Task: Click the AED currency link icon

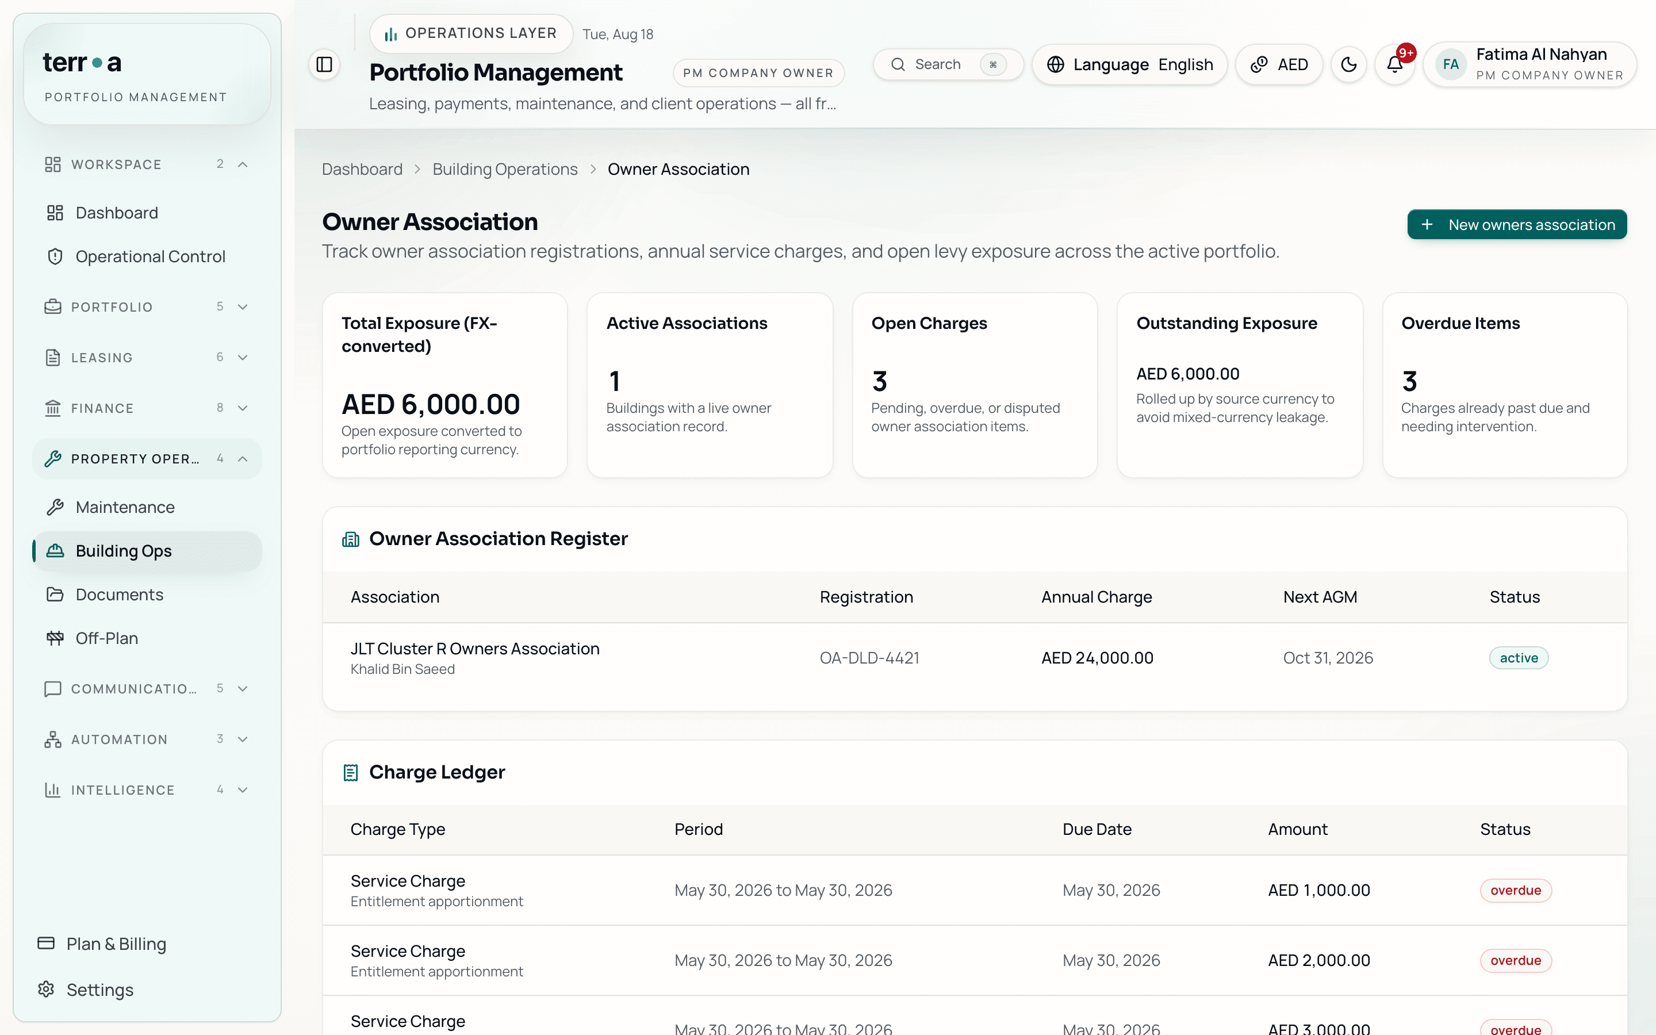Action: pyautogui.click(x=1259, y=64)
